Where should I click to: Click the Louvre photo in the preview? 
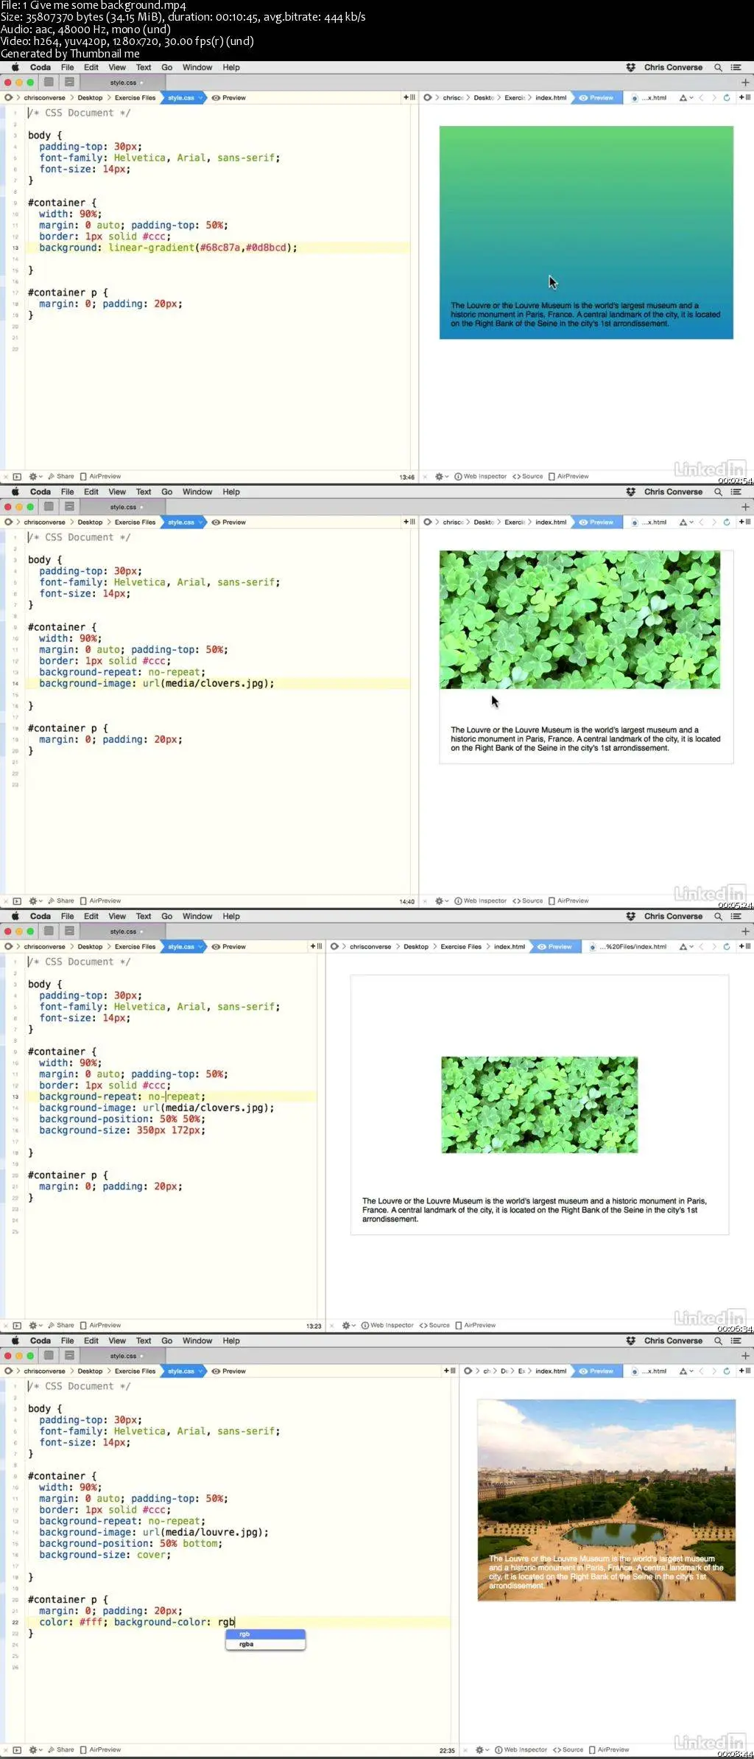pyautogui.click(x=606, y=1500)
